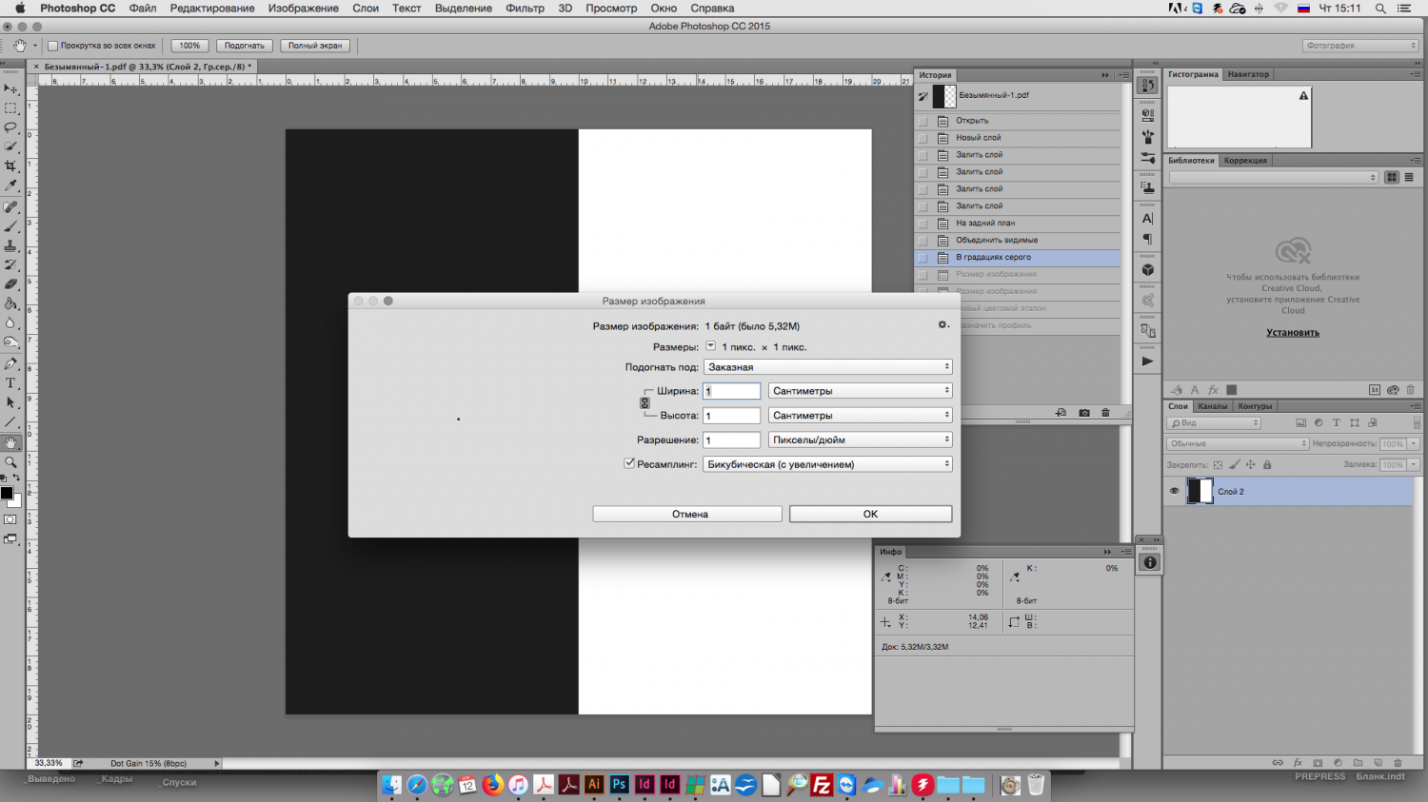Hide layer Слой 2 with eye icon
This screenshot has height=802, width=1428.
point(1174,491)
